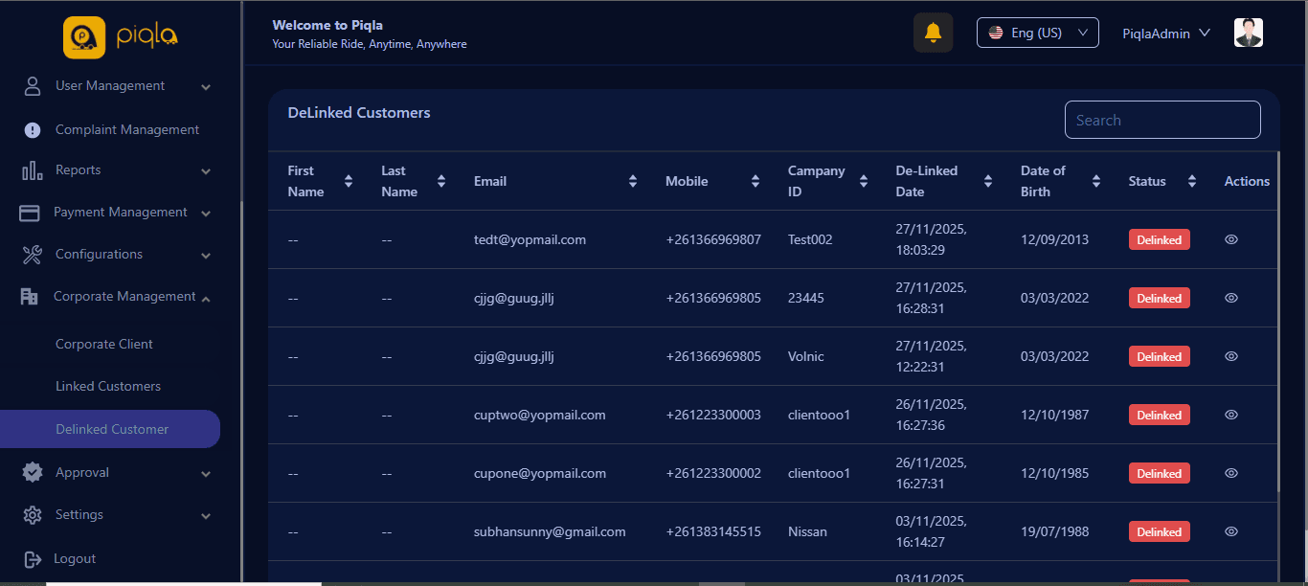1308x586 pixels.
Task: View details for cuptwo@yopmail.com row
Action: (x=1231, y=415)
